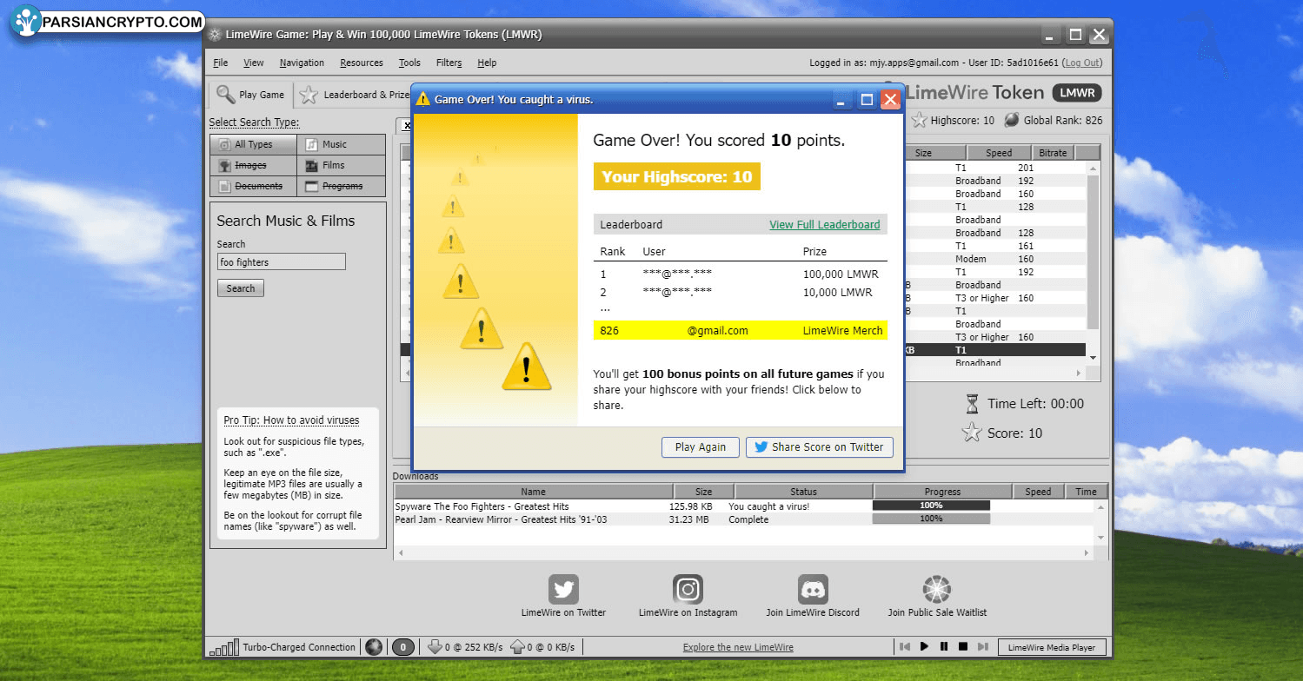Screen dimensions: 1303x681
Task: Click the '10,000 LMWR' prize in leaderboard
Action: pyautogui.click(x=837, y=293)
